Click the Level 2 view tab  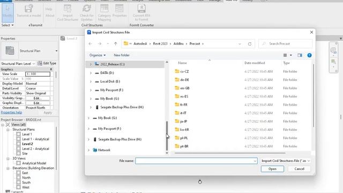coord(69,39)
